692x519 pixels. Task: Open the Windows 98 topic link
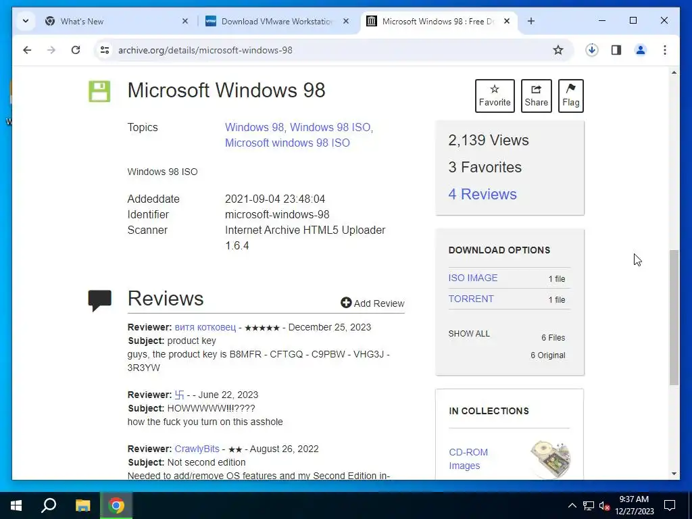[254, 127]
